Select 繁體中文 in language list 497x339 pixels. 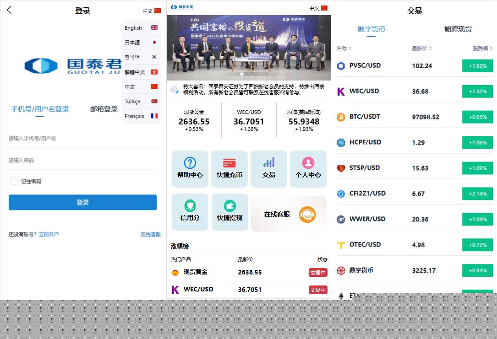pos(141,72)
